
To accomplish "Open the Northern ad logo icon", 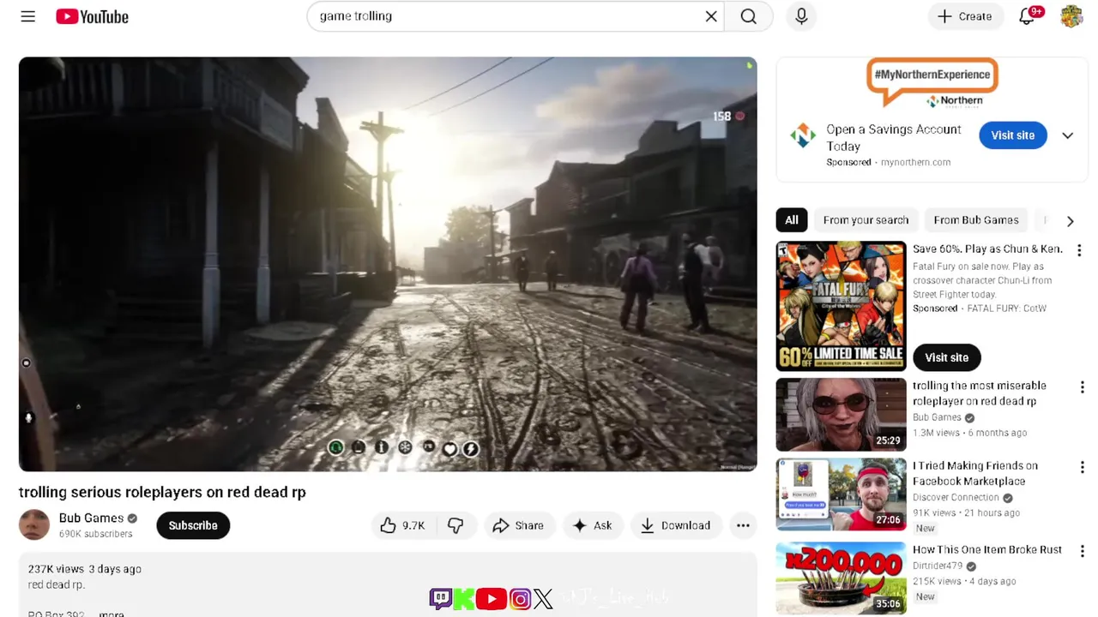I will [803, 135].
